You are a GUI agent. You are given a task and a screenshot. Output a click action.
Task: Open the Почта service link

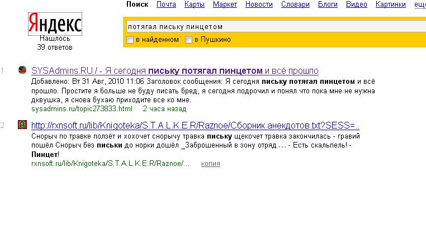pos(166,4)
